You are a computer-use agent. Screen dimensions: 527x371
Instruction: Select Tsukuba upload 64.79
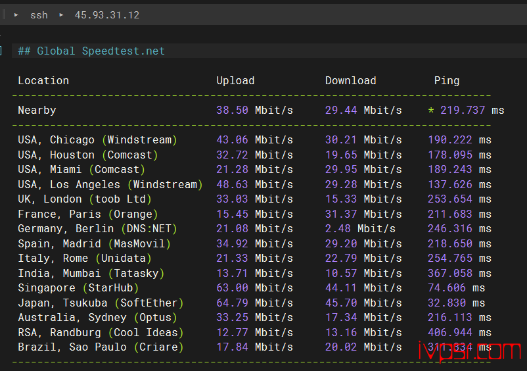click(232, 303)
